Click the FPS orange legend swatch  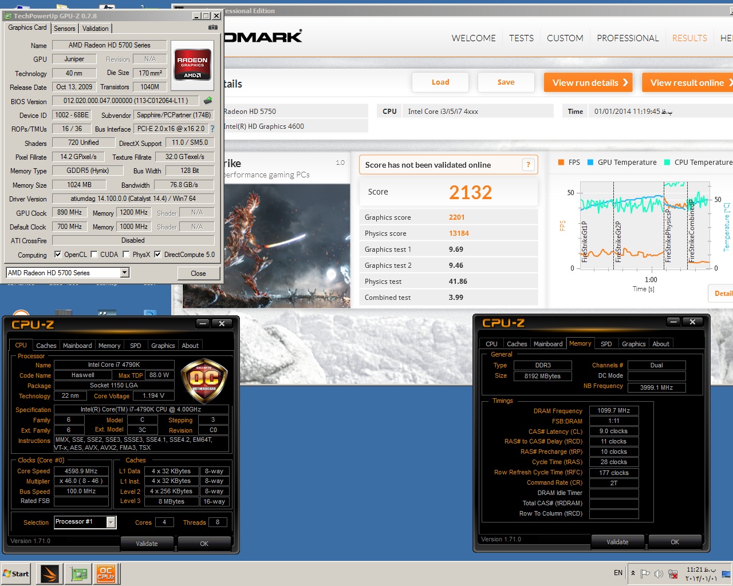pyautogui.click(x=561, y=163)
